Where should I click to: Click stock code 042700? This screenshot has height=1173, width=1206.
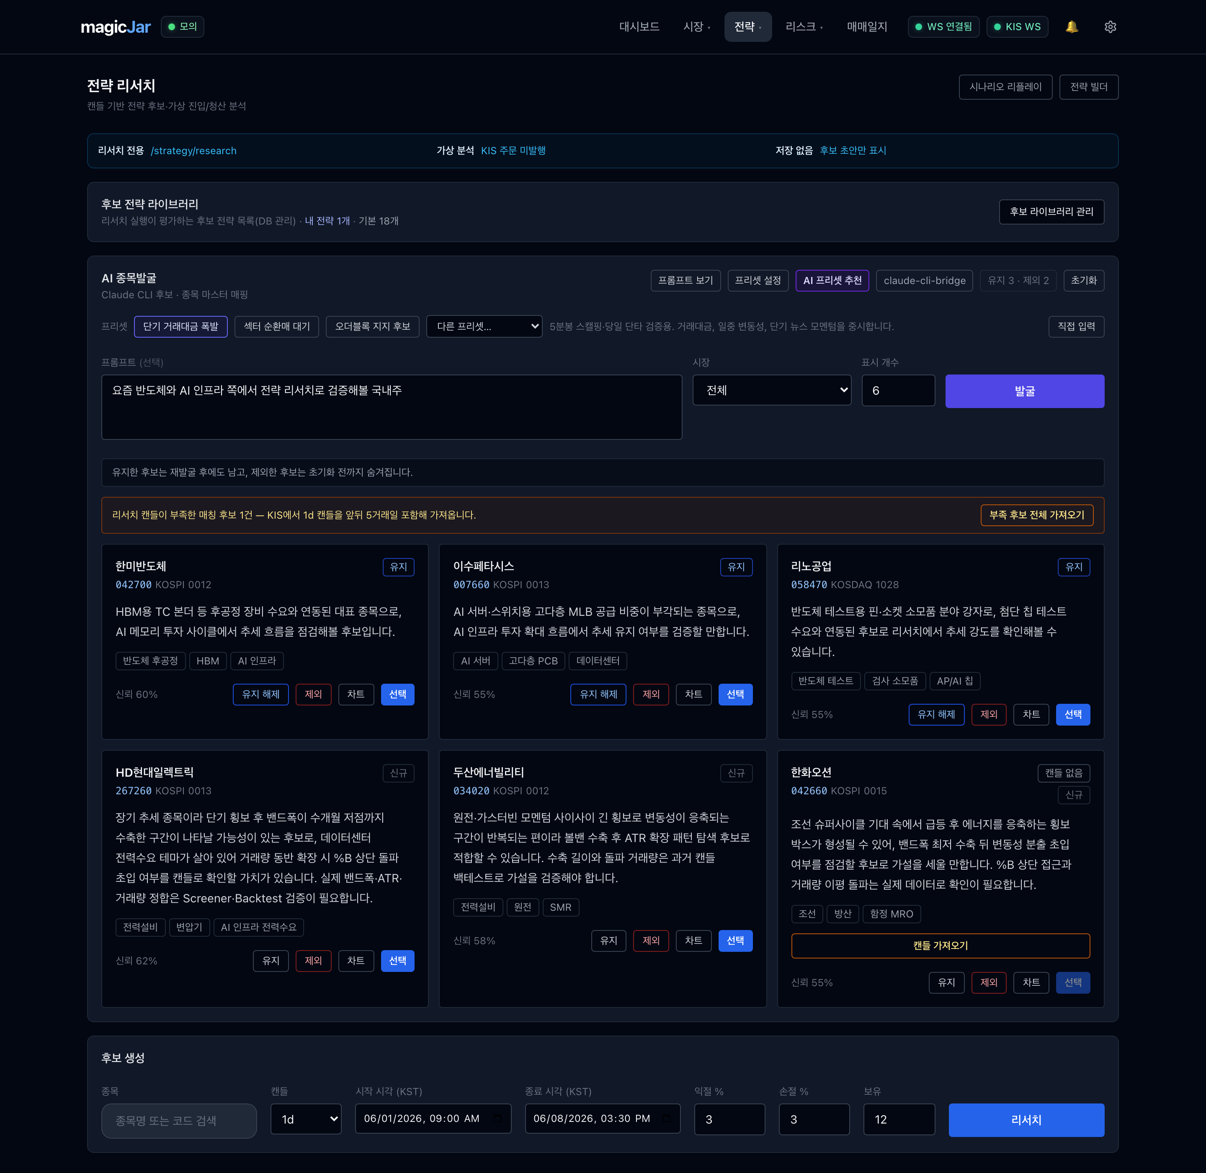pos(134,585)
